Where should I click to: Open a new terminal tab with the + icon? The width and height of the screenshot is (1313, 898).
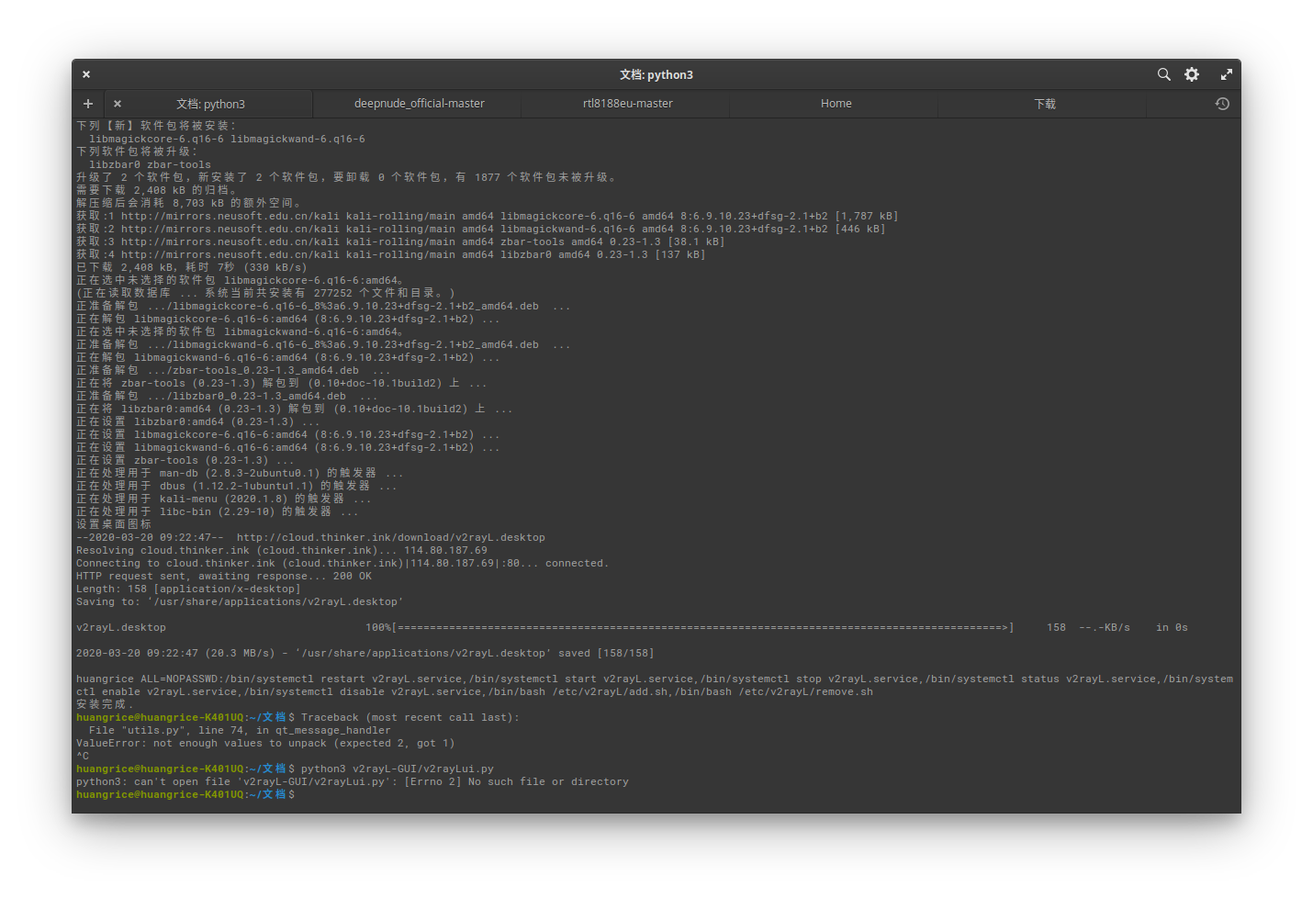tap(87, 104)
